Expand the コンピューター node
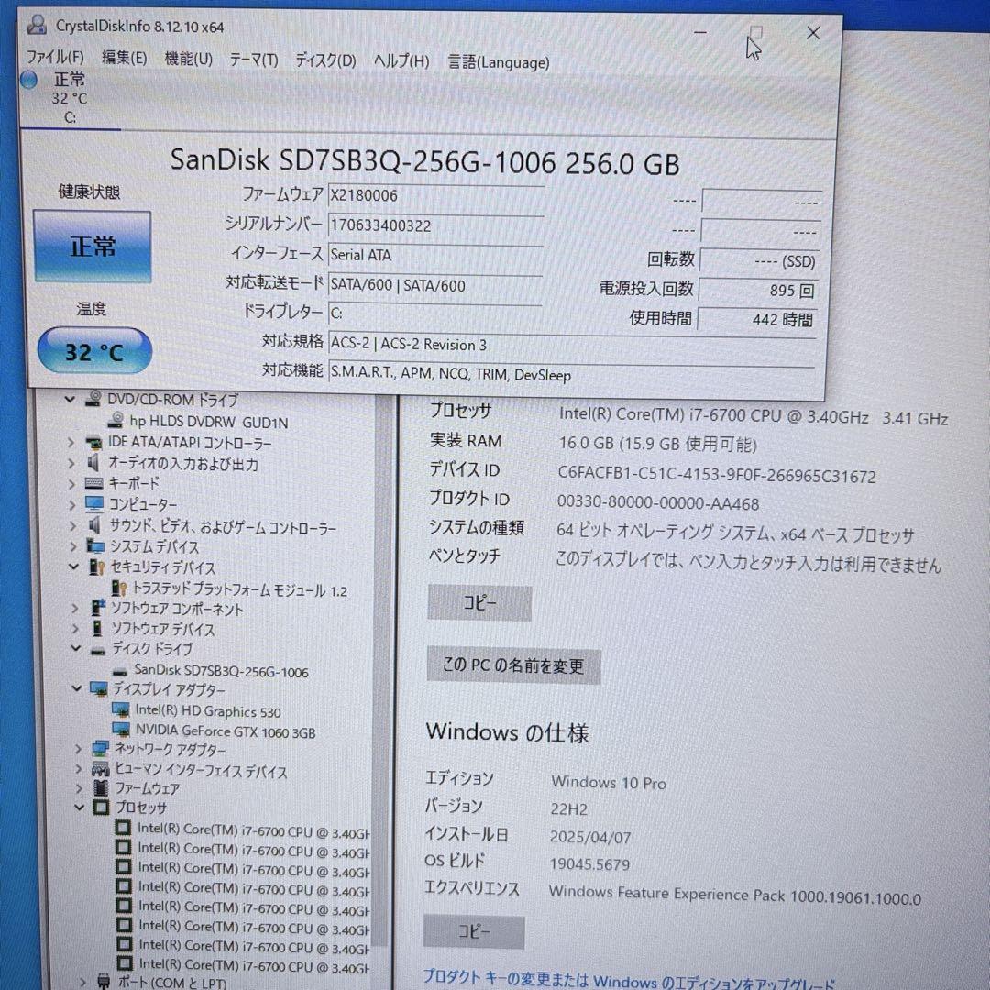 (72, 505)
